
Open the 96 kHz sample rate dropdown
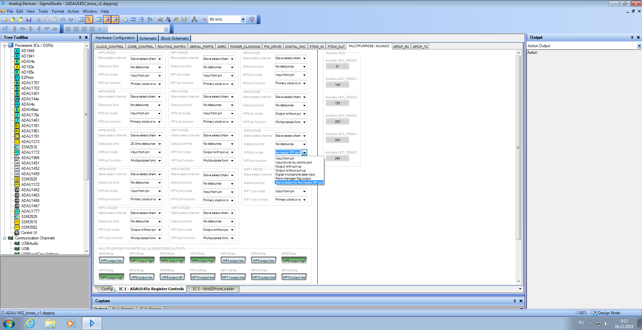[243, 20]
